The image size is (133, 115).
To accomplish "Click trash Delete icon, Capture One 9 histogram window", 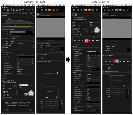I will pos(20,10).
